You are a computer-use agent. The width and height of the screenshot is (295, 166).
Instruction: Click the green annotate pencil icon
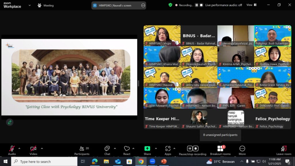10,122
